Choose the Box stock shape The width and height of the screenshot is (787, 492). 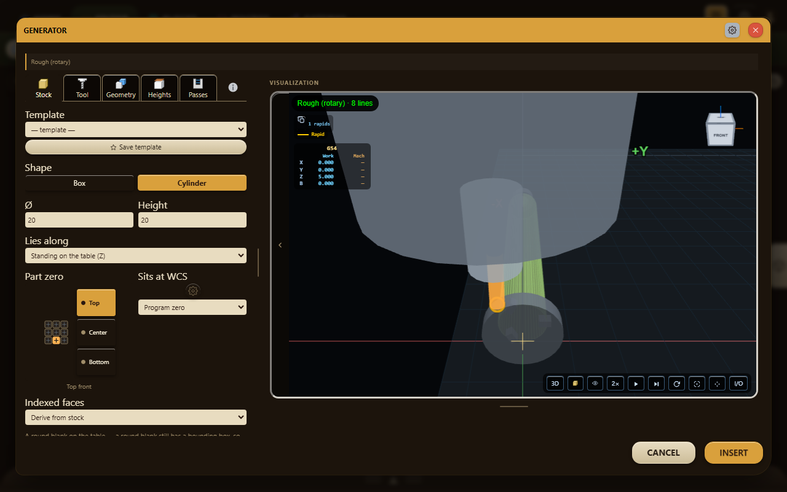[79, 183]
